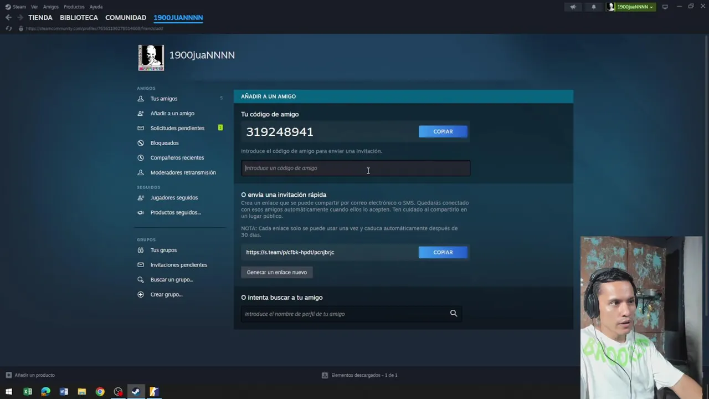The height and width of the screenshot is (399, 709).
Task: Open Buscar un grupo...
Action: (x=172, y=280)
